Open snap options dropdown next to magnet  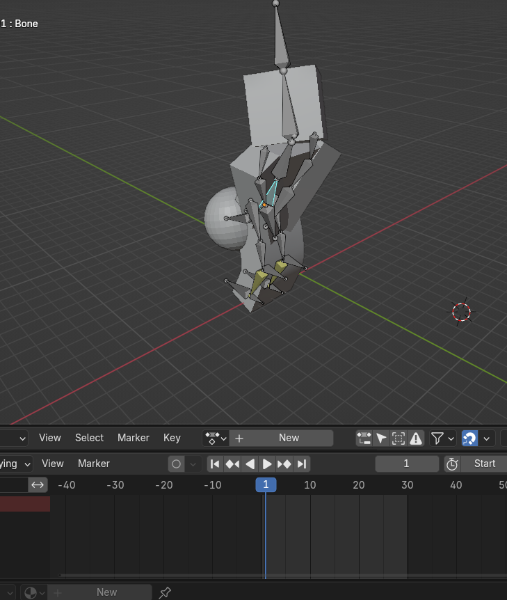487,439
